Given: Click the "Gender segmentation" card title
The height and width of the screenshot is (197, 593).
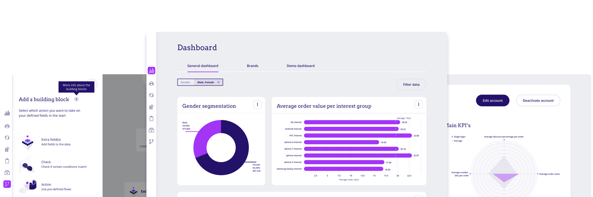Looking at the screenshot, I should click(x=209, y=106).
